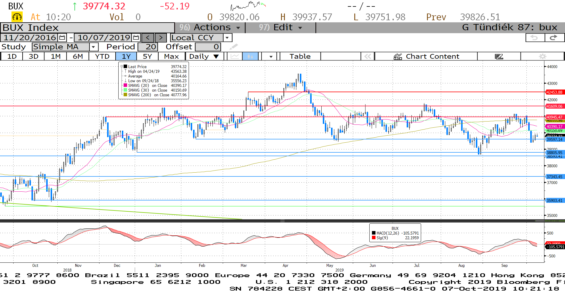Click the redo arrow button
The height and width of the screenshot is (305, 565).
click(554, 38)
